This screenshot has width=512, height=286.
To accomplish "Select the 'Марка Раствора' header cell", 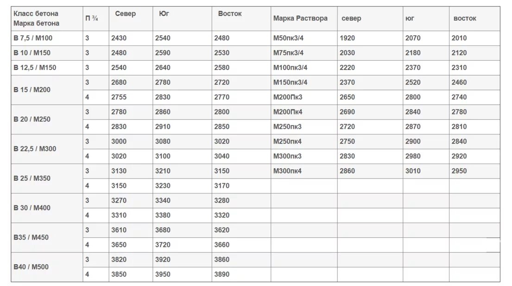I will tap(304, 19).
